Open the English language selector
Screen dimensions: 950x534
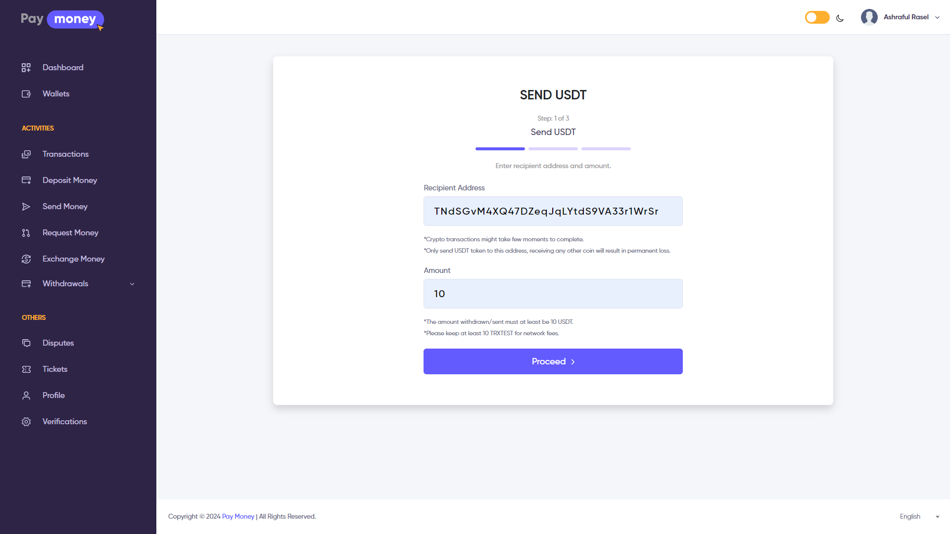[919, 517]
